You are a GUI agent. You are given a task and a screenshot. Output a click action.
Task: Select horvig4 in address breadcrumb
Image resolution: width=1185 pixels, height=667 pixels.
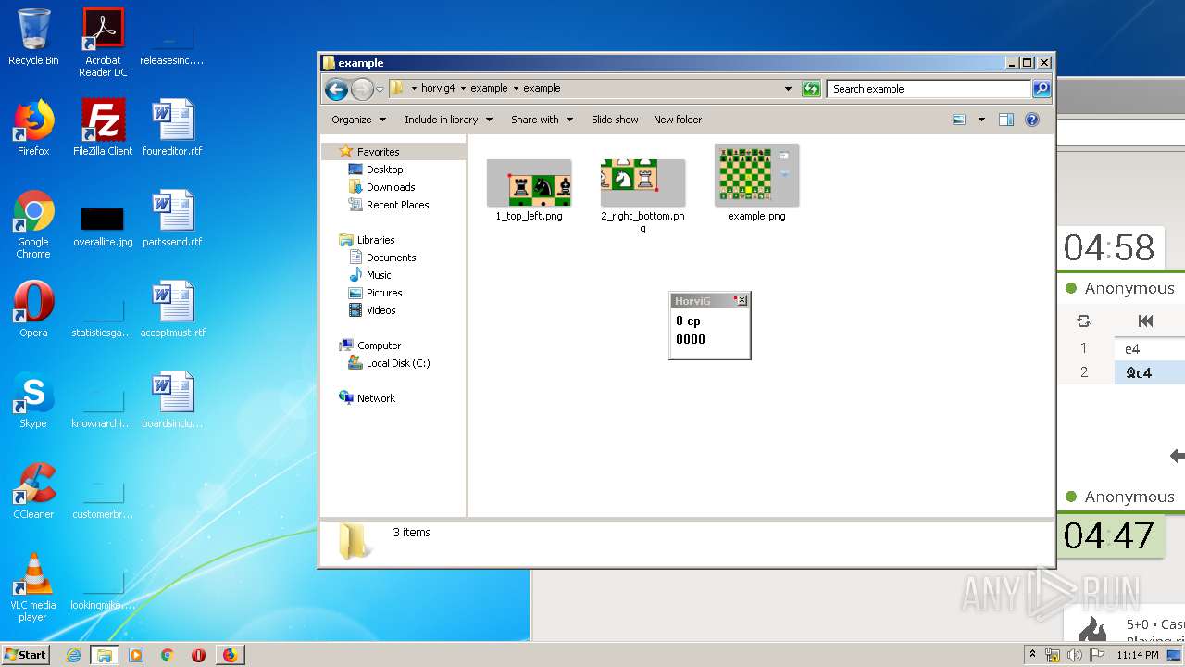[x=439, y=89]
